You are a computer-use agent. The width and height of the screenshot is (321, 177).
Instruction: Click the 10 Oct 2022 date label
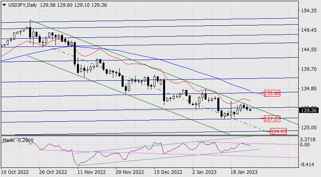[x=15, y=172]
